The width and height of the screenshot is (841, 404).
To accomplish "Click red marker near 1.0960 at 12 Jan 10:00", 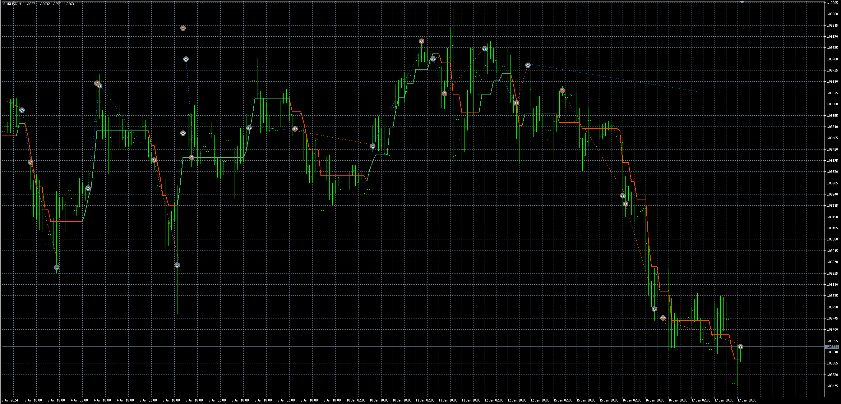I will click(516, 103).
